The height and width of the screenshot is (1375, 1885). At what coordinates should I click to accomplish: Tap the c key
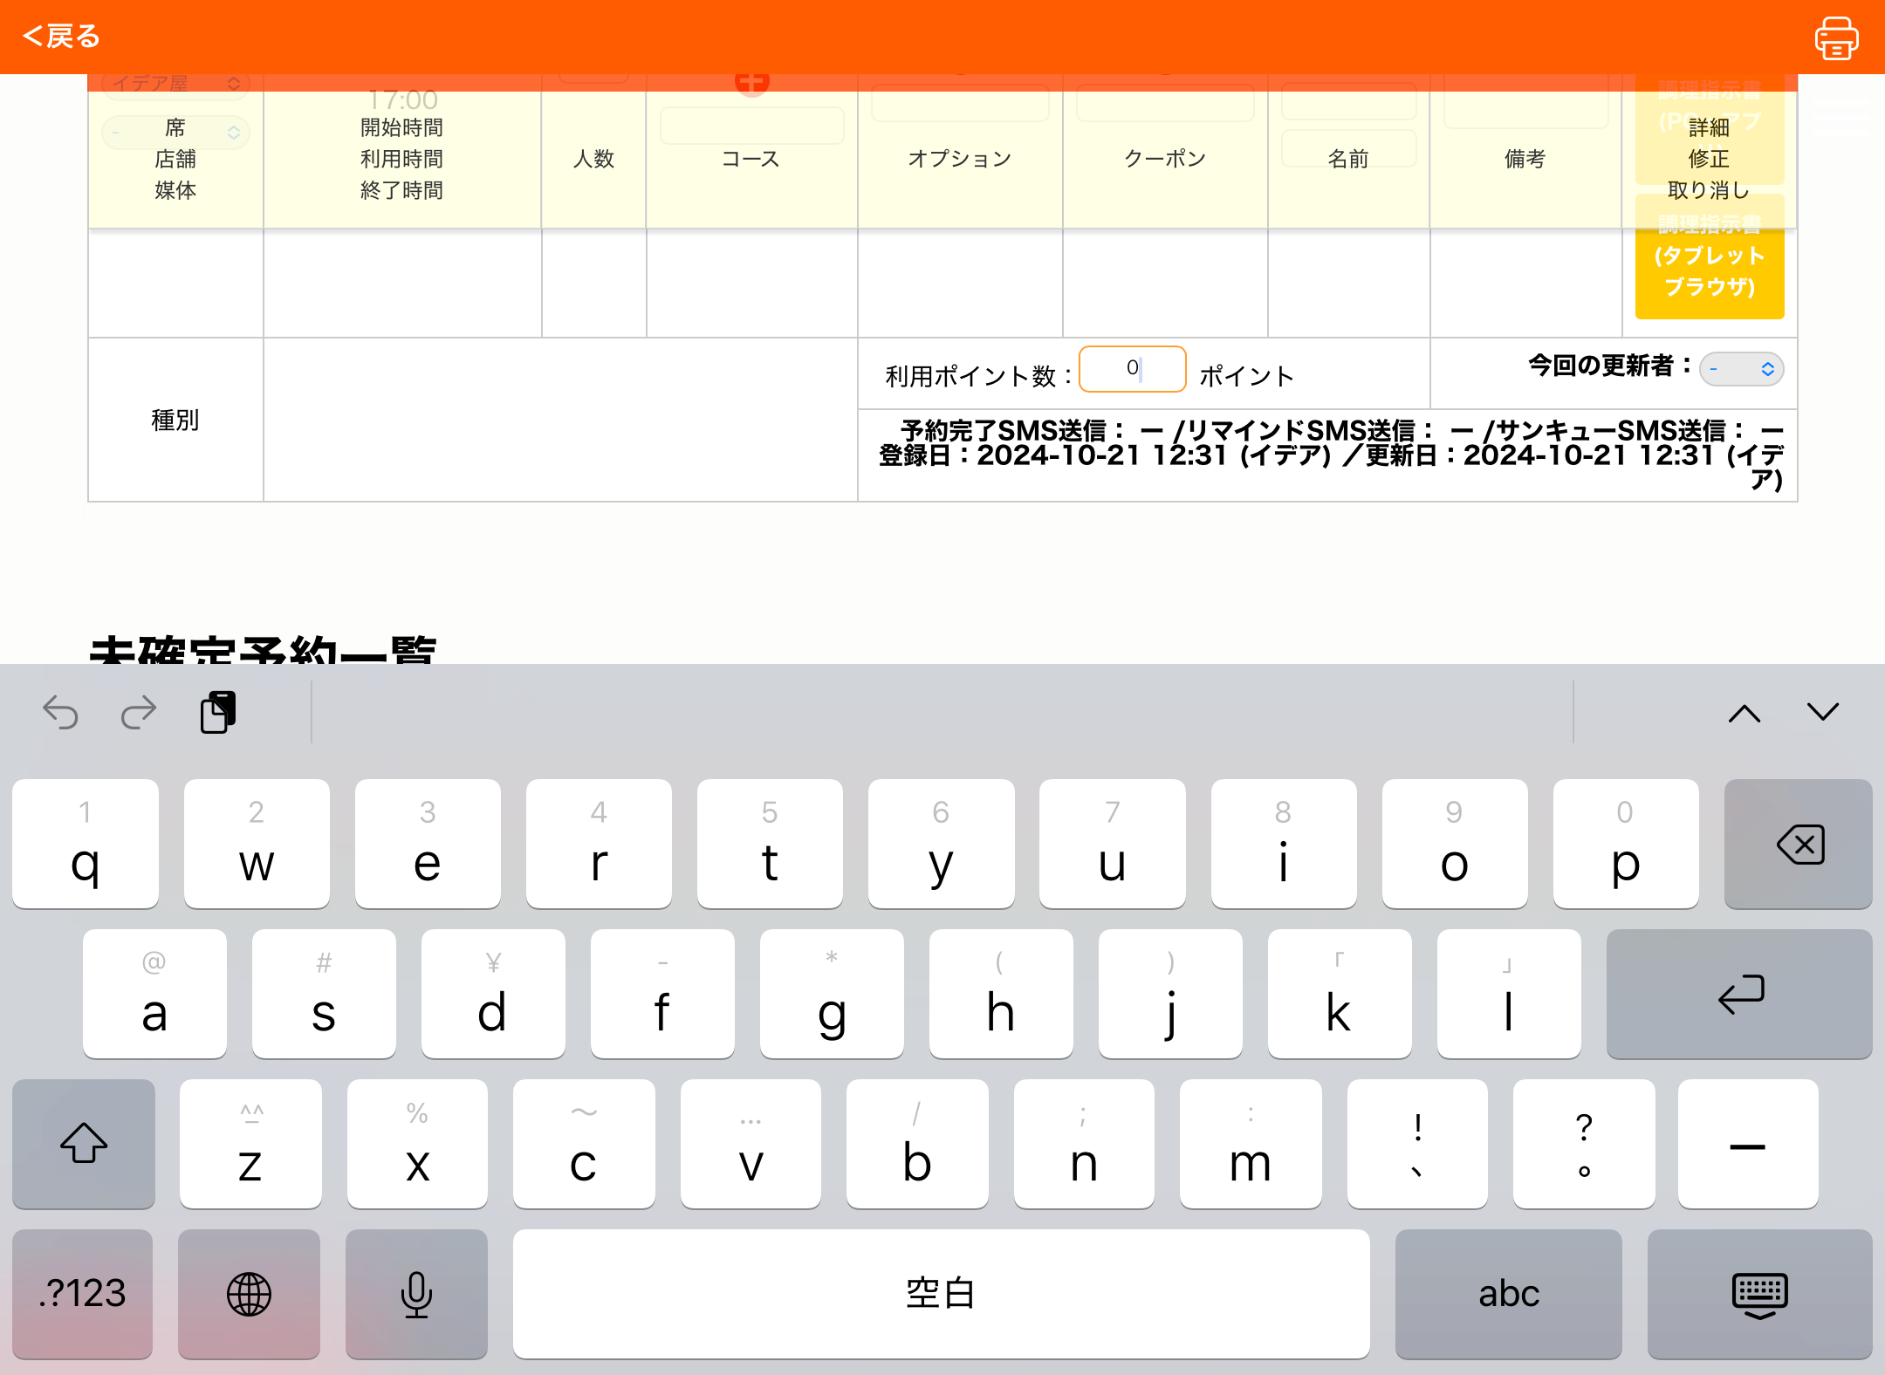click(584, 1144)
